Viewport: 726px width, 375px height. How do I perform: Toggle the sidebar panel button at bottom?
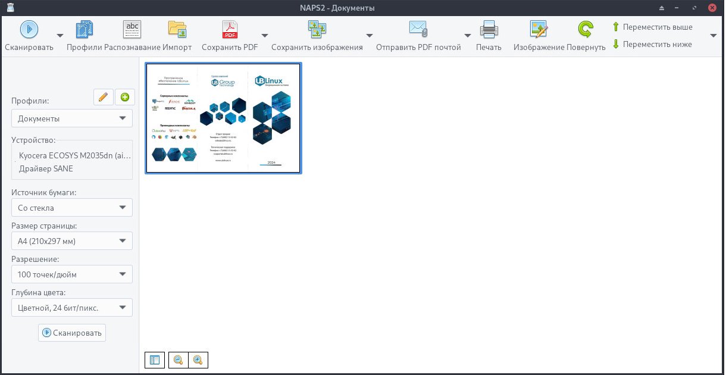click(155, 360)
